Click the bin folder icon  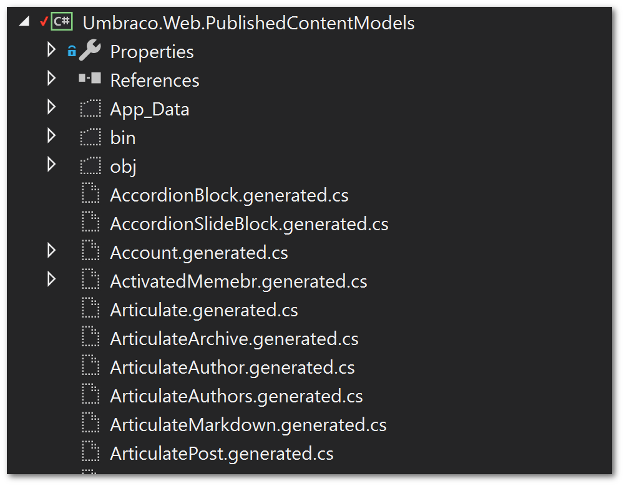[x=90, y=137]
